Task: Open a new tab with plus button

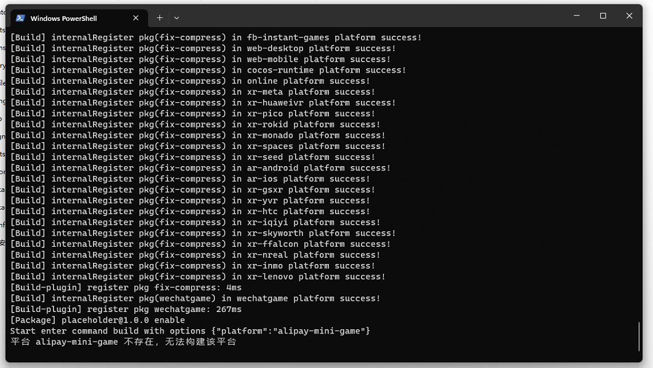Action: (x=160, y=18)
